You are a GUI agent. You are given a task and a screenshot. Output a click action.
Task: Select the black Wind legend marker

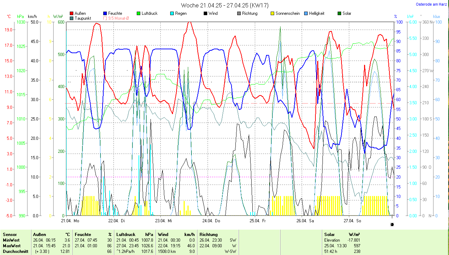pyautogui.click(x=205, y=13)
